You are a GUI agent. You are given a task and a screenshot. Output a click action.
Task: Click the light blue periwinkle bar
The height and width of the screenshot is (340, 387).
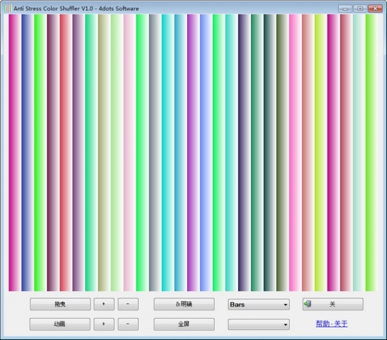pos(205,152)
